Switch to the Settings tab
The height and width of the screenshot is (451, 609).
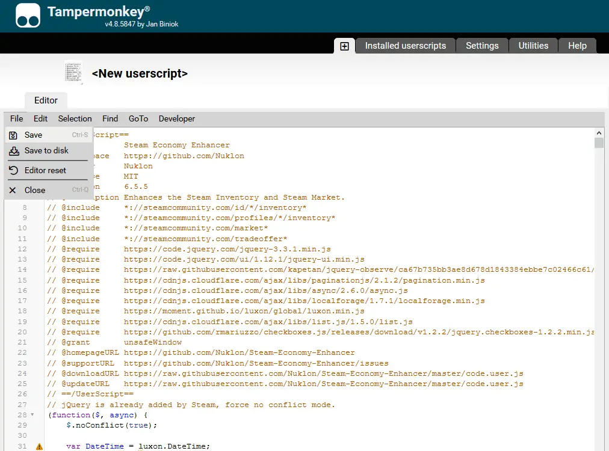(482, 46)
